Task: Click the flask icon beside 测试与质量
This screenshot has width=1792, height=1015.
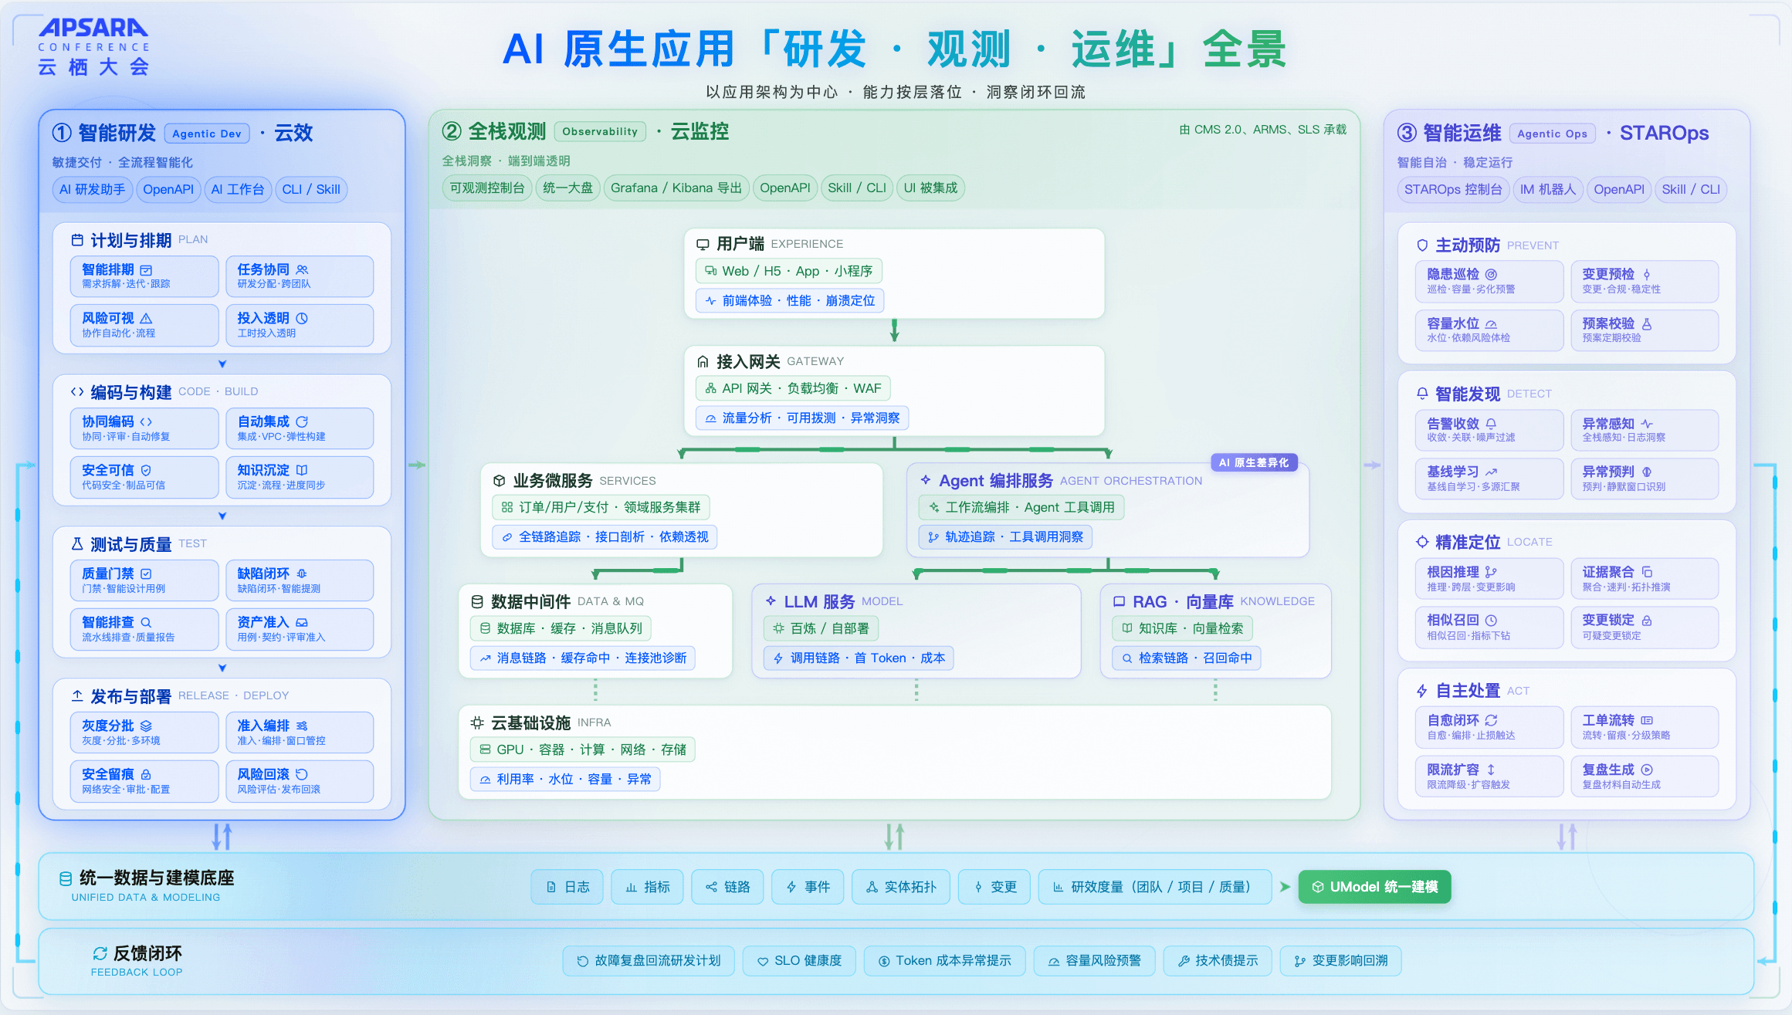Action: coord(77,544)
